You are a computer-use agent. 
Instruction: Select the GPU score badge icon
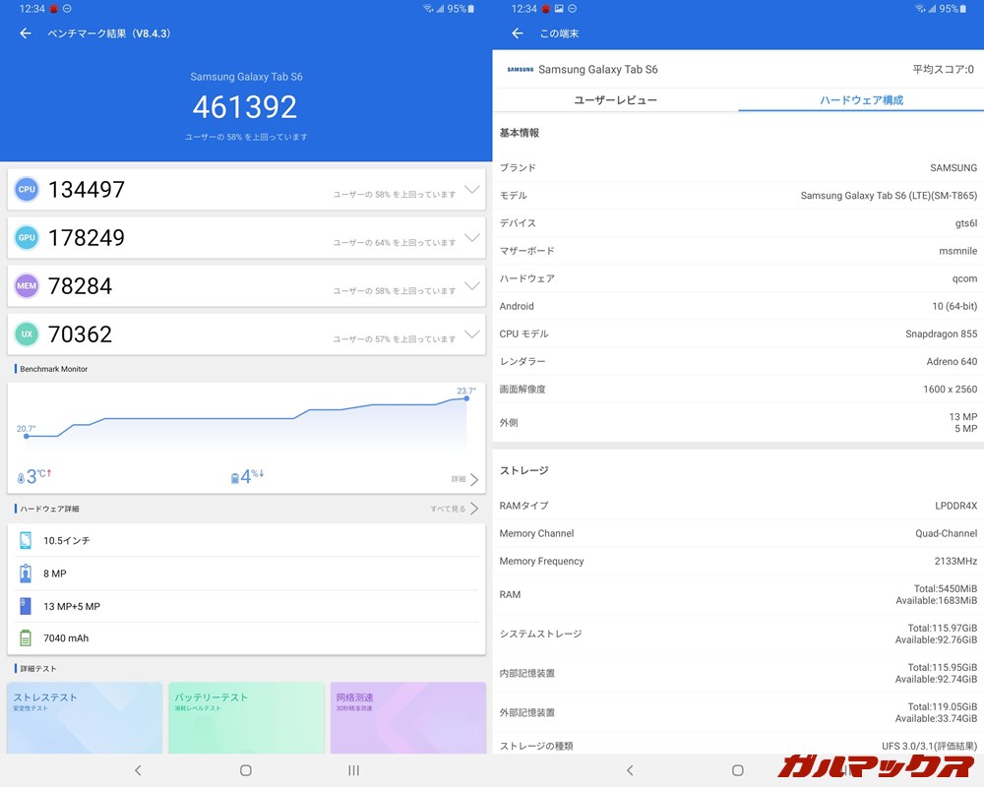(26, 237)
